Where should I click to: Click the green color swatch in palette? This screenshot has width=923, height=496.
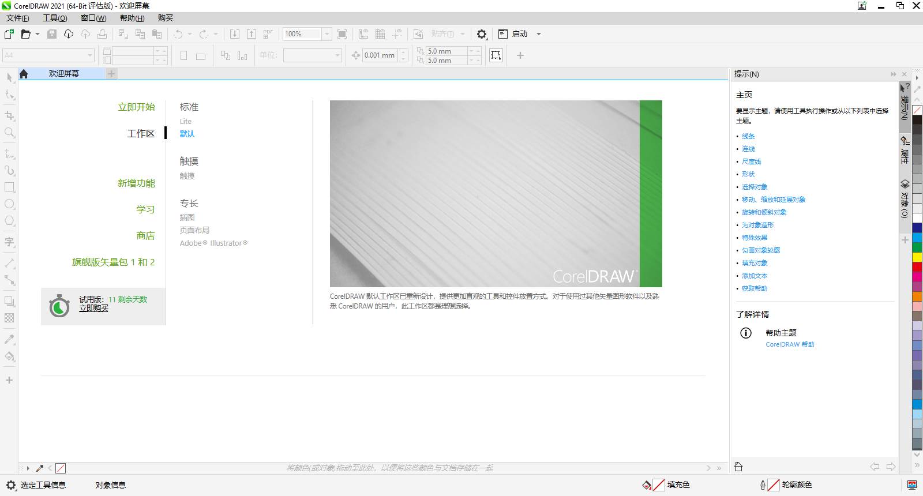pyautogui.click(x=917, y=247)
